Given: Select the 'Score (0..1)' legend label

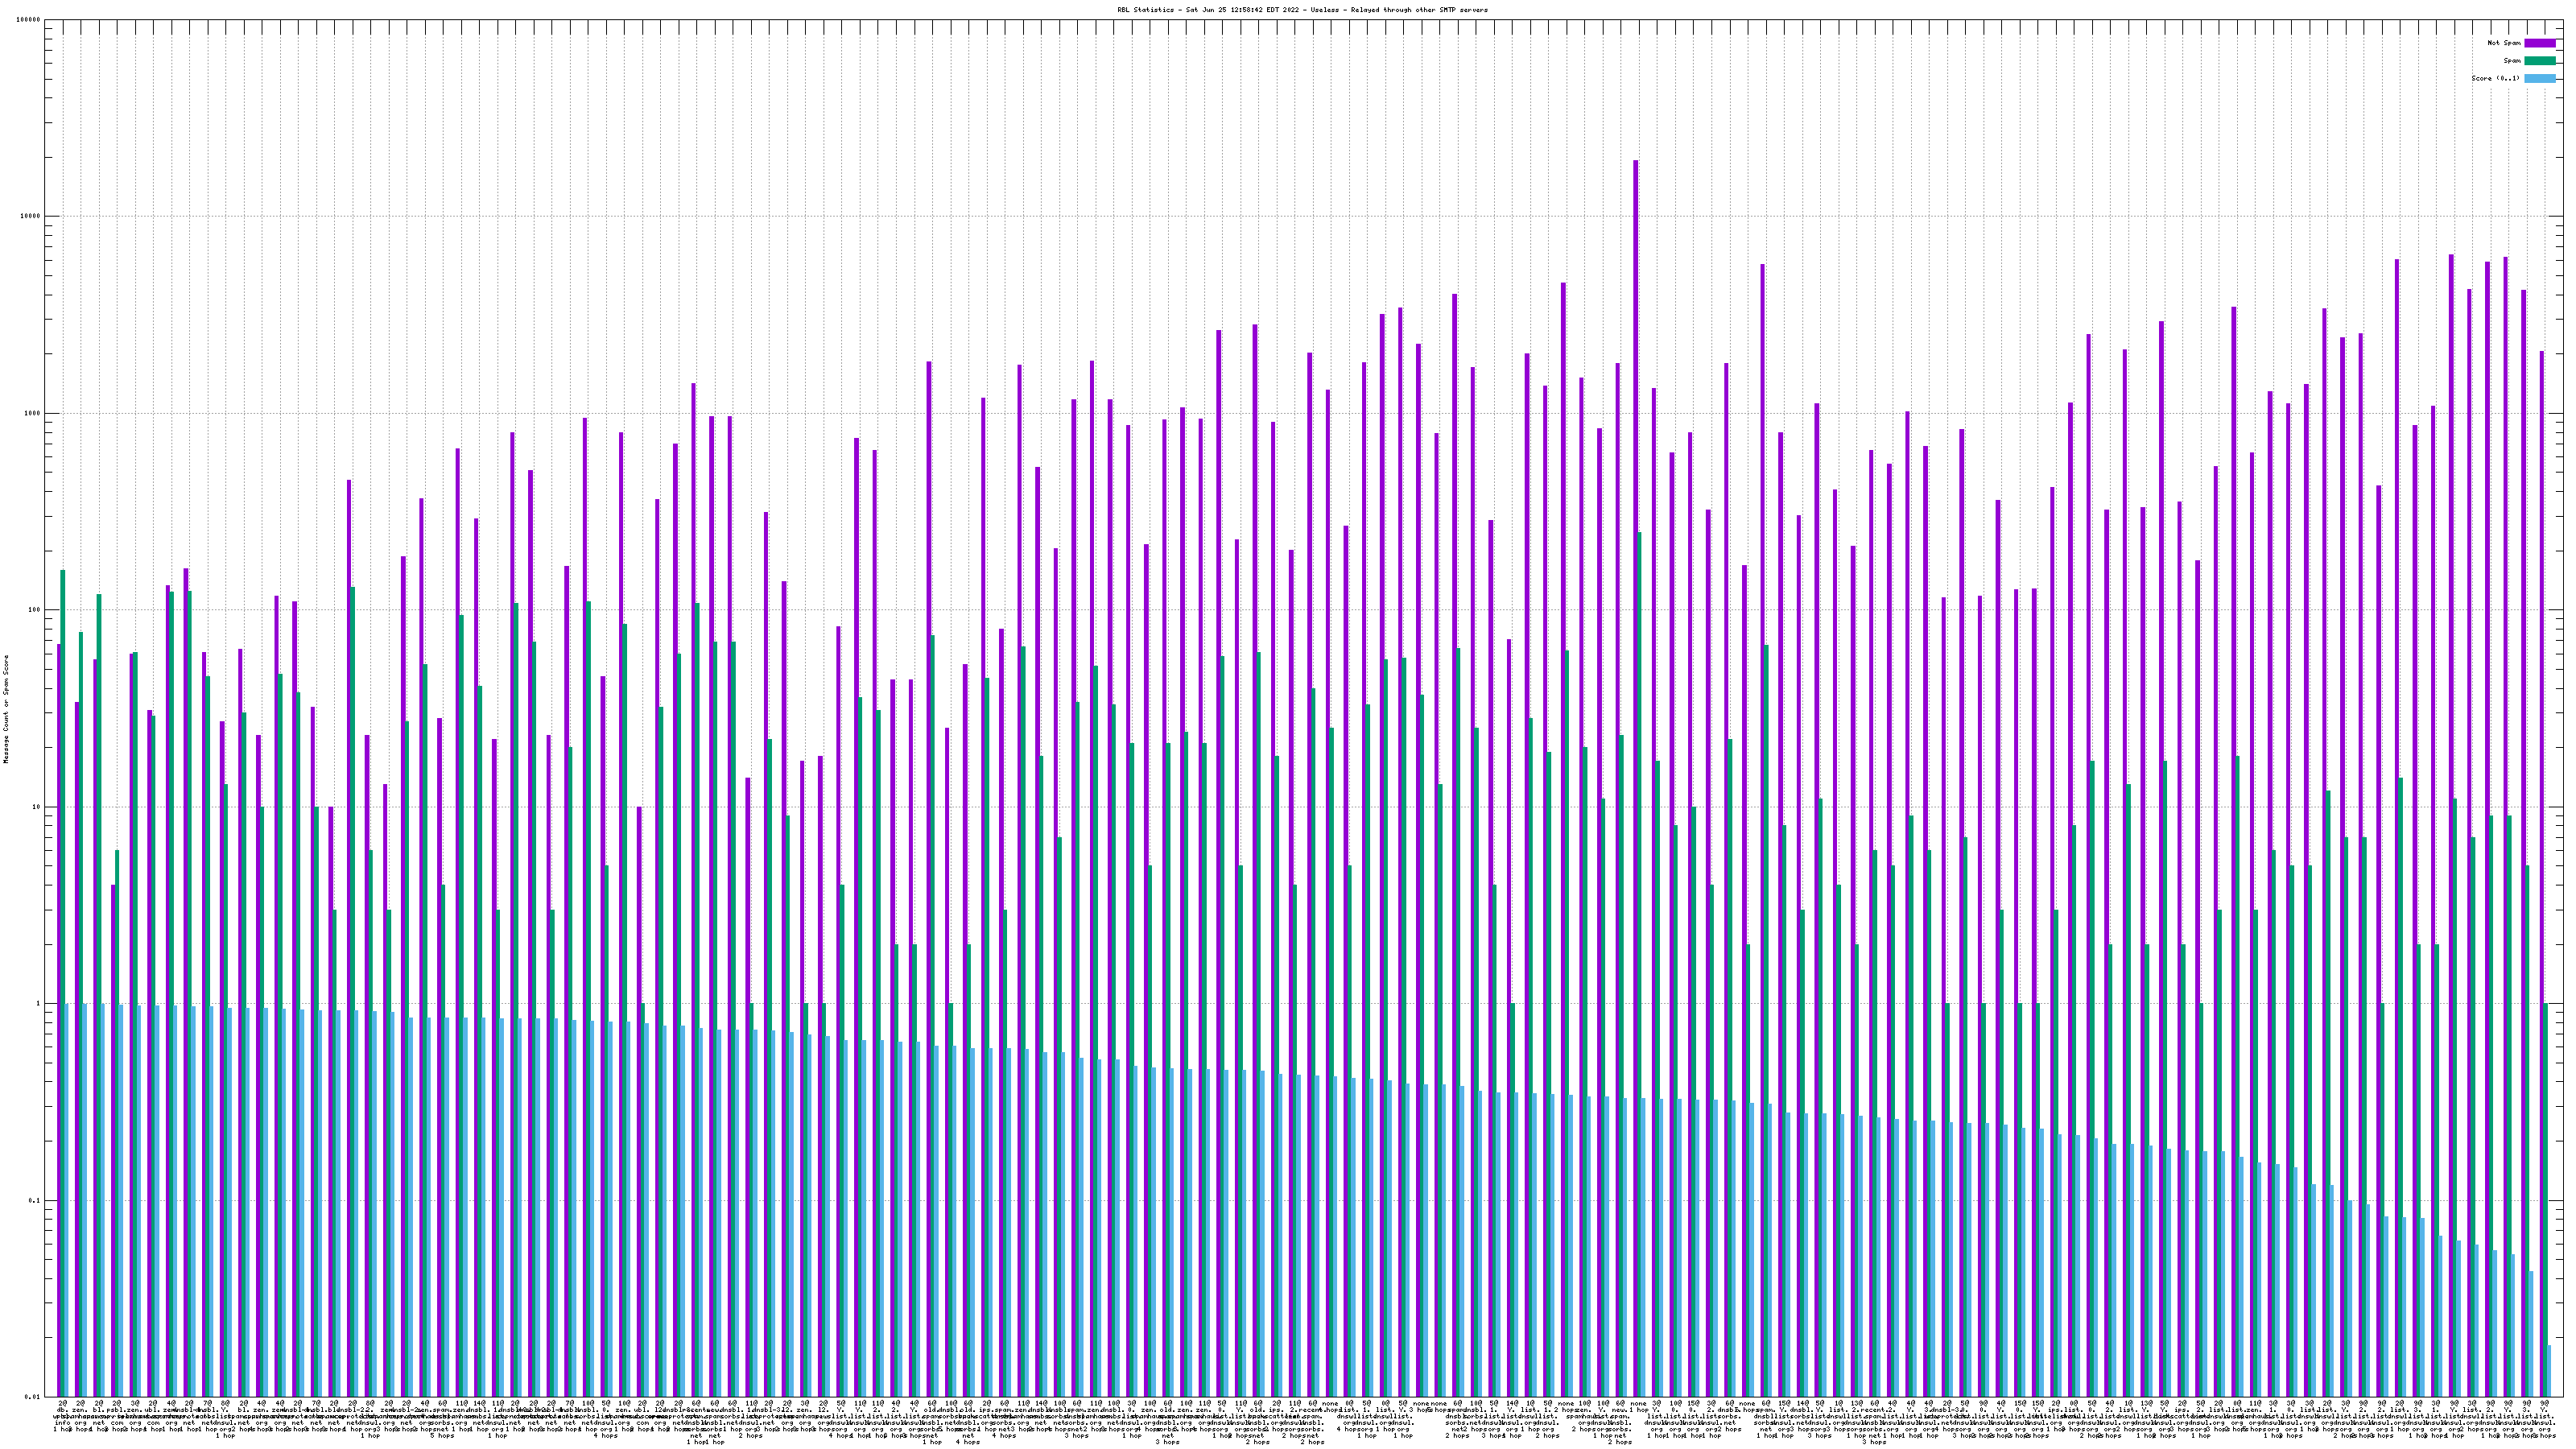Looking at the screenshot, I should (x=2495, y=78).
